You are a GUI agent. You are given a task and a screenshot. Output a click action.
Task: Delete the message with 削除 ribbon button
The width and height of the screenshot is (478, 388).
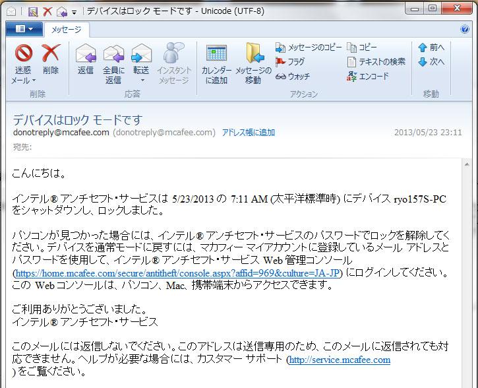point(51,59)
